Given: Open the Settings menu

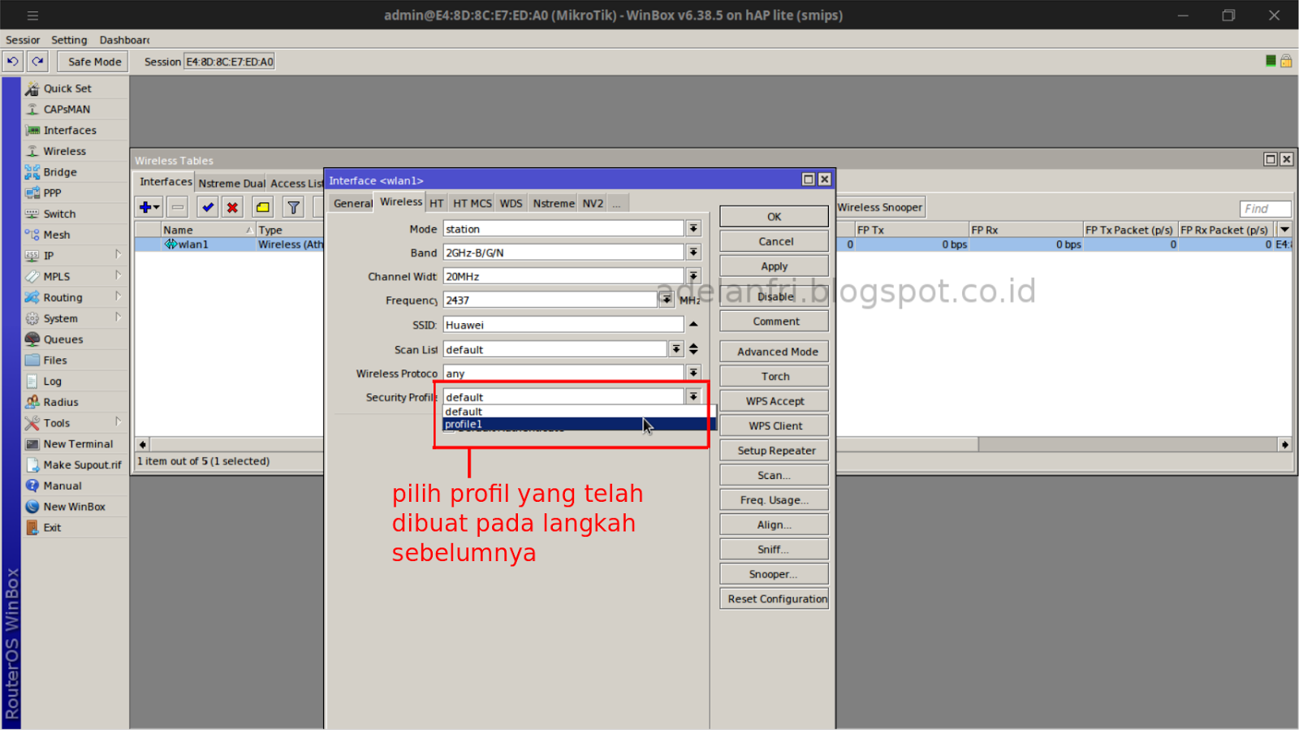Looking at the screenshot, I should click(69, 40).
